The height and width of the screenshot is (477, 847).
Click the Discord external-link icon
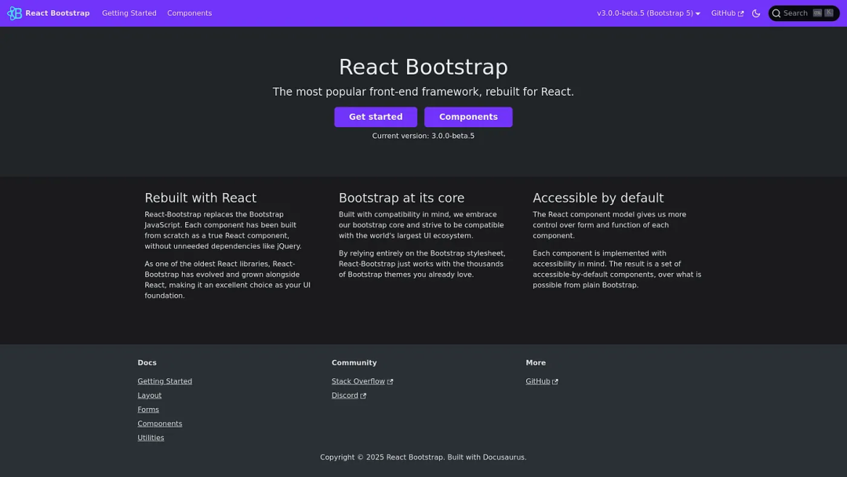(363, 396)
